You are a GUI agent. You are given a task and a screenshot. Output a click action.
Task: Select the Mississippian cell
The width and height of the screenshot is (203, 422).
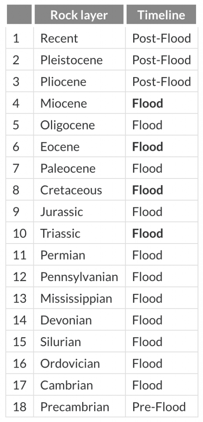[79, 298]
